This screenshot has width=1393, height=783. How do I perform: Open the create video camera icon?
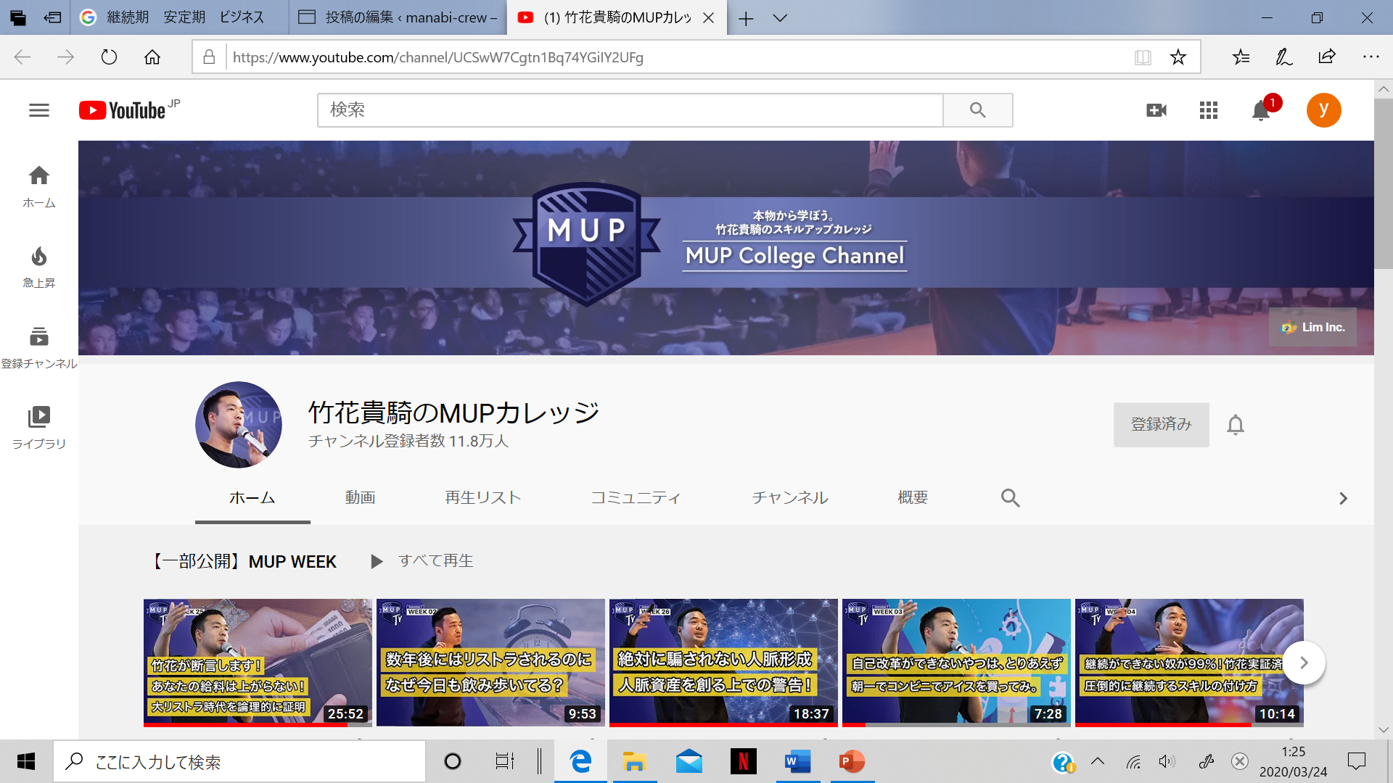[1156, 110]
